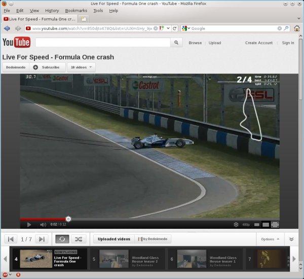Open the playlist Options dropdown

270,239
